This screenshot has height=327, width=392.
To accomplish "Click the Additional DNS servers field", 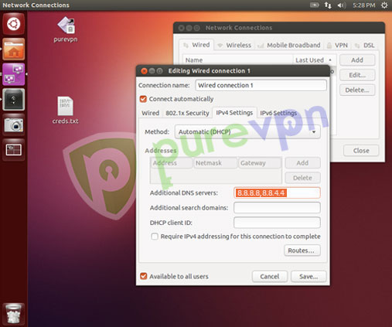I will (x=277, y=192).
